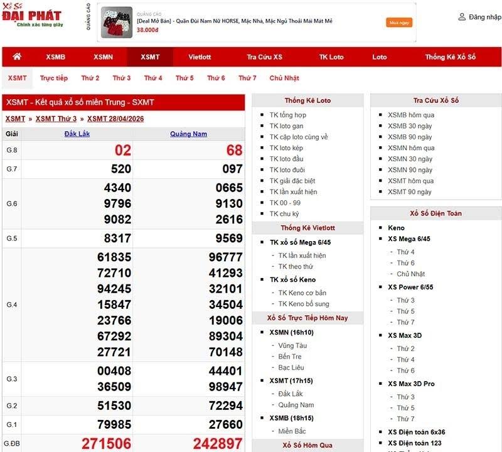
Task: Open TK Loto menu
Action: point(331,57)
